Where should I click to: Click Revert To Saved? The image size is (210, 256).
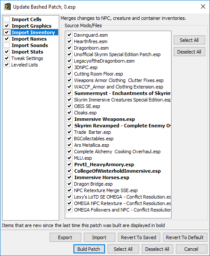pyautogui.click(x=139, y=237)
